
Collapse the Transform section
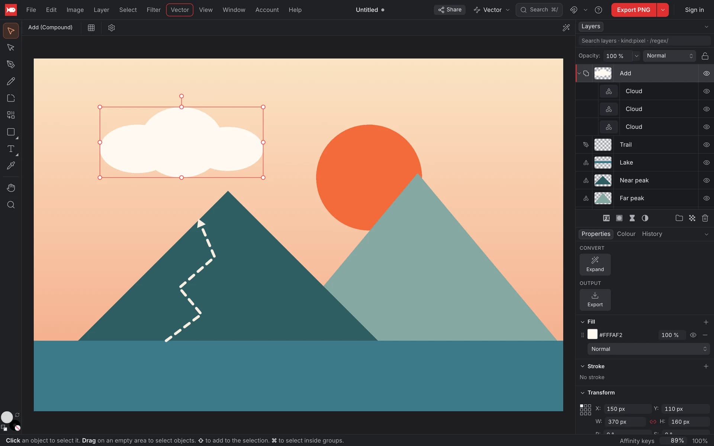coord(582,392)
